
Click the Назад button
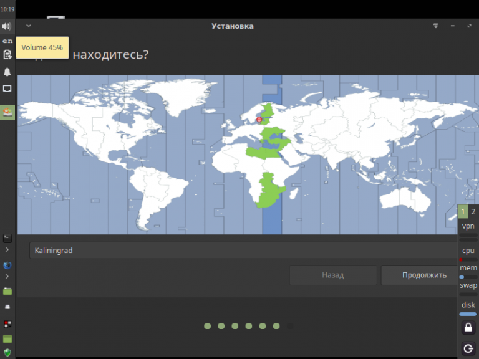[x=333, y=275]
